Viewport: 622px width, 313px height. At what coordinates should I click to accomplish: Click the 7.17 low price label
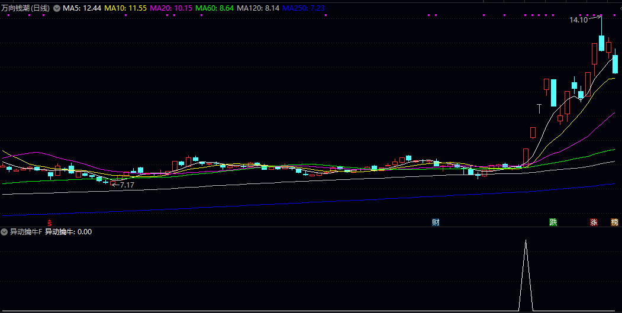point(127,185)
